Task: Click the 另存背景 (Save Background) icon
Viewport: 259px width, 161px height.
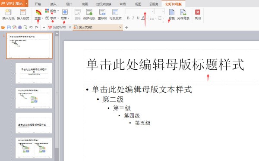Action: (183, 12)
